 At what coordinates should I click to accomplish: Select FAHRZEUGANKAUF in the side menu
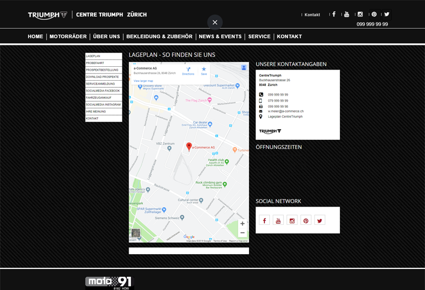[104, 98]
